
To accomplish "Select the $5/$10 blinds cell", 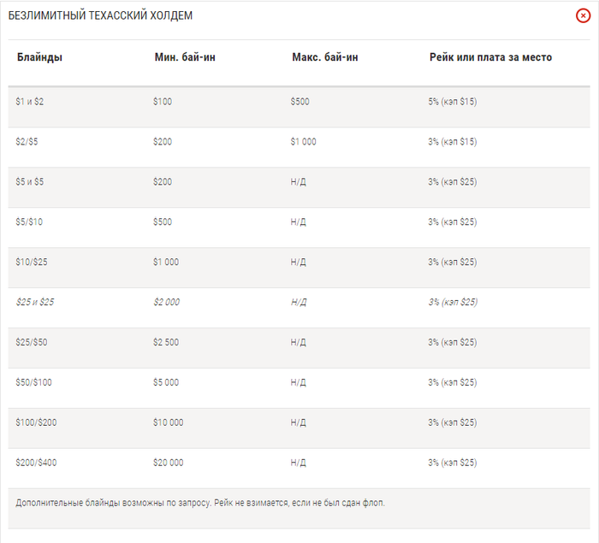I will [x=29, y=221].
